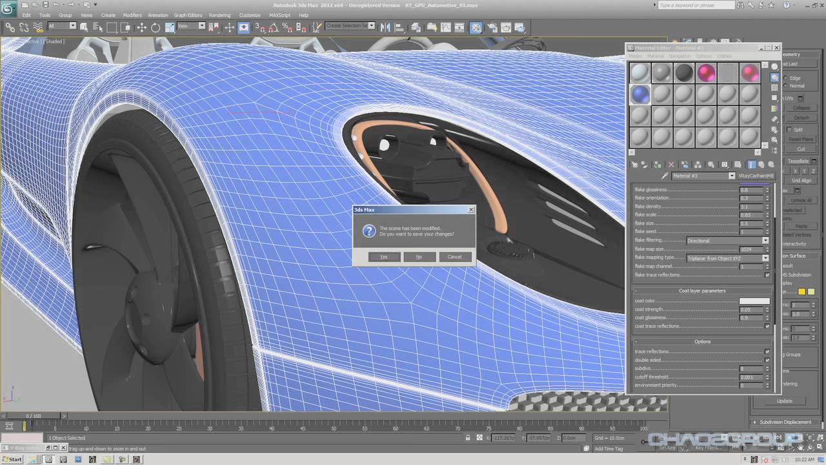826x465 pixels.
Task: Click the application menu logo button
Action: tap(9, 8)
